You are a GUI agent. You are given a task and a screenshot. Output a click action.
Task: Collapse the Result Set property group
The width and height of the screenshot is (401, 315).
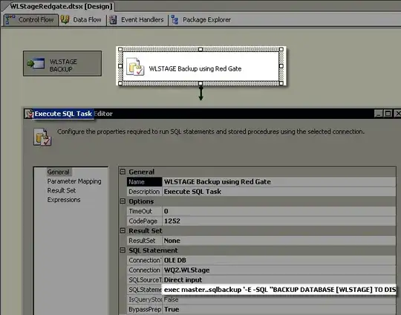[123, 230]
